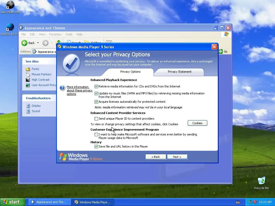Click the taskbar clock showing 10:24 AM

[265, 202]
